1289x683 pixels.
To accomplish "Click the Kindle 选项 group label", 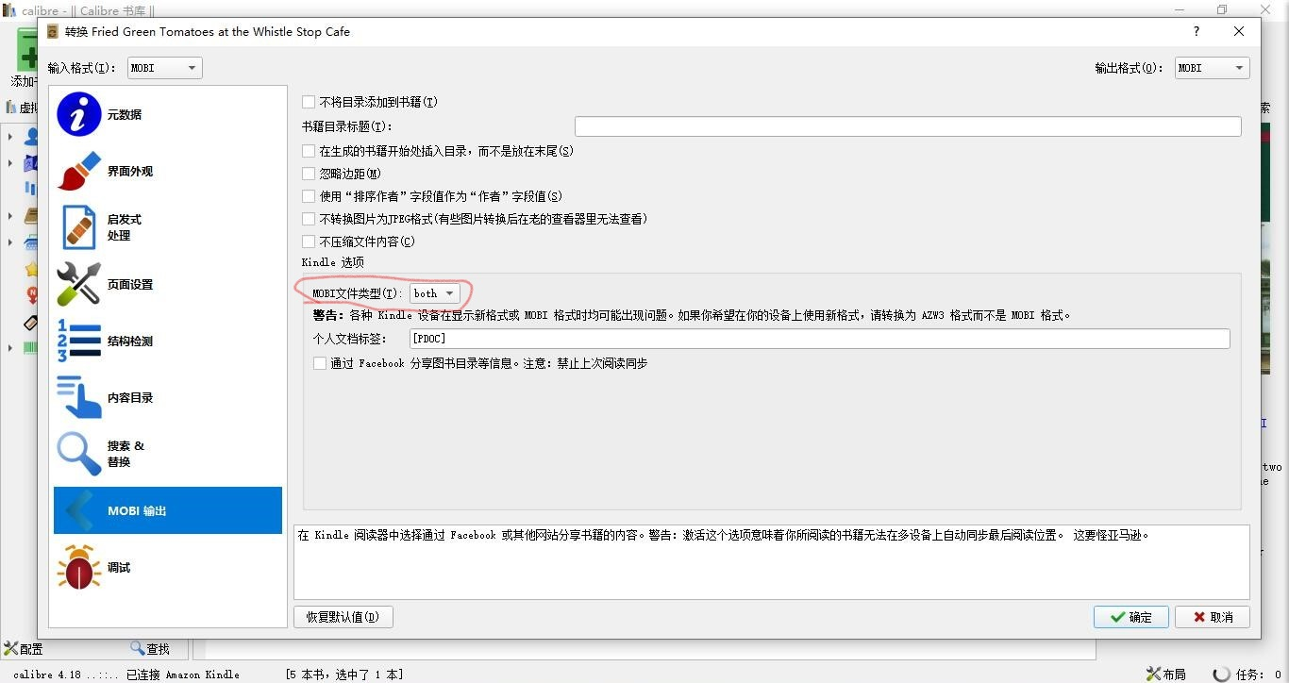I will pyautogui.click(x=332, y=262).
